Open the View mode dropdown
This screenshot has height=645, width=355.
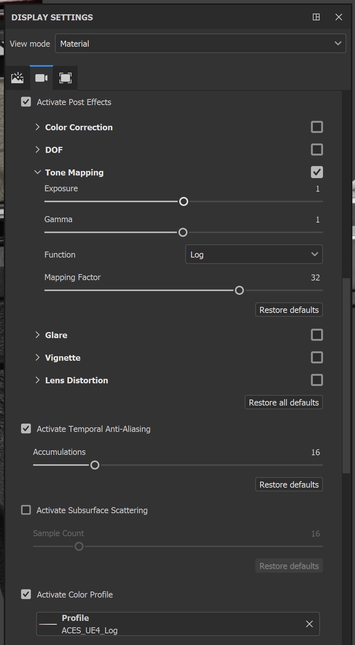click(200, 44)
